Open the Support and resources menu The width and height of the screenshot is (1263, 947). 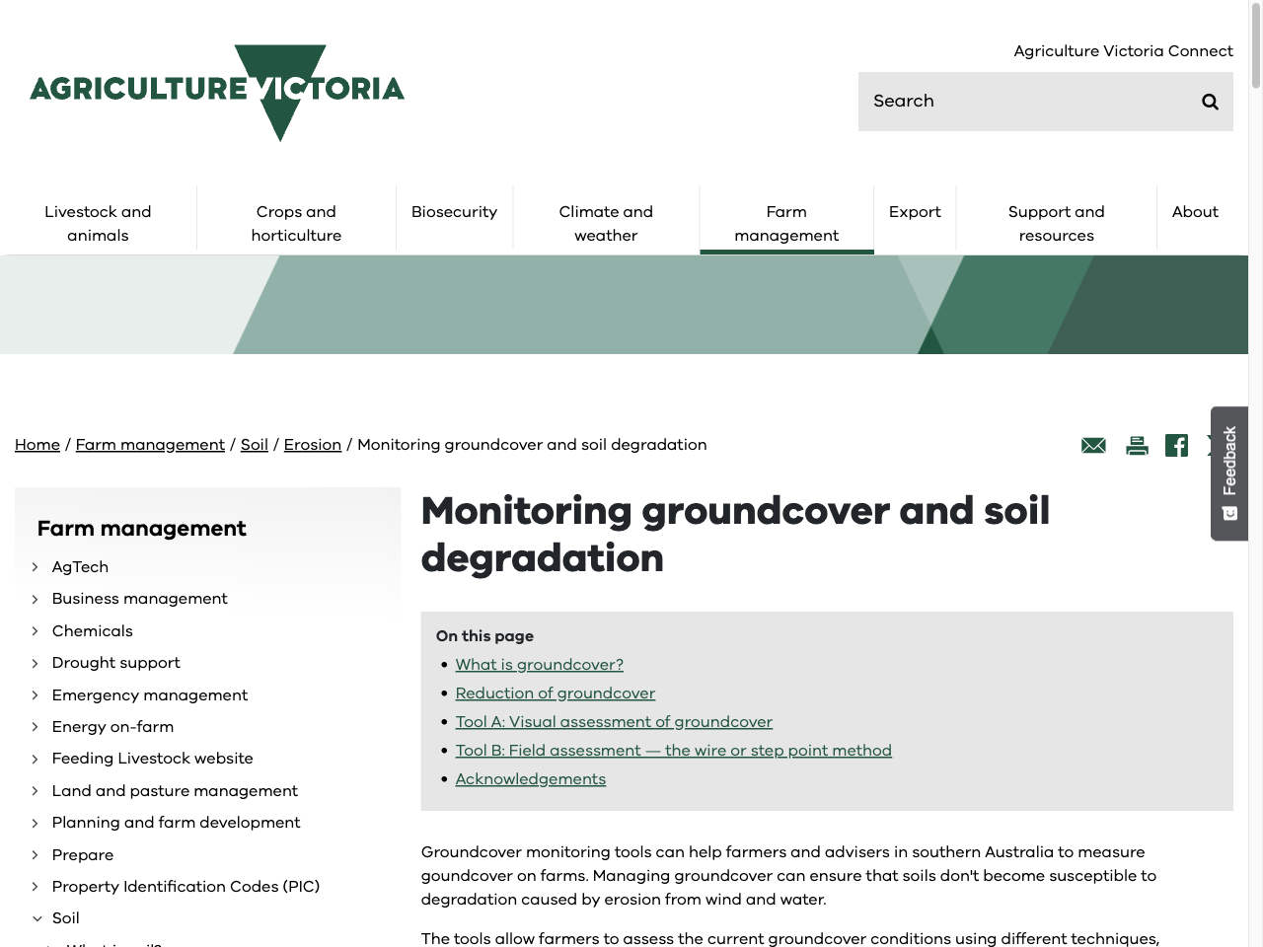(1056, 223)
